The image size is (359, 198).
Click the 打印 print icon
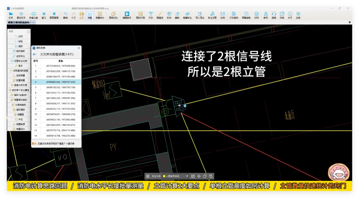256,15
